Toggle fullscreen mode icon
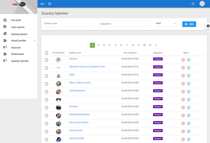This screenshot has width=210, height=143. pos(193,4)
